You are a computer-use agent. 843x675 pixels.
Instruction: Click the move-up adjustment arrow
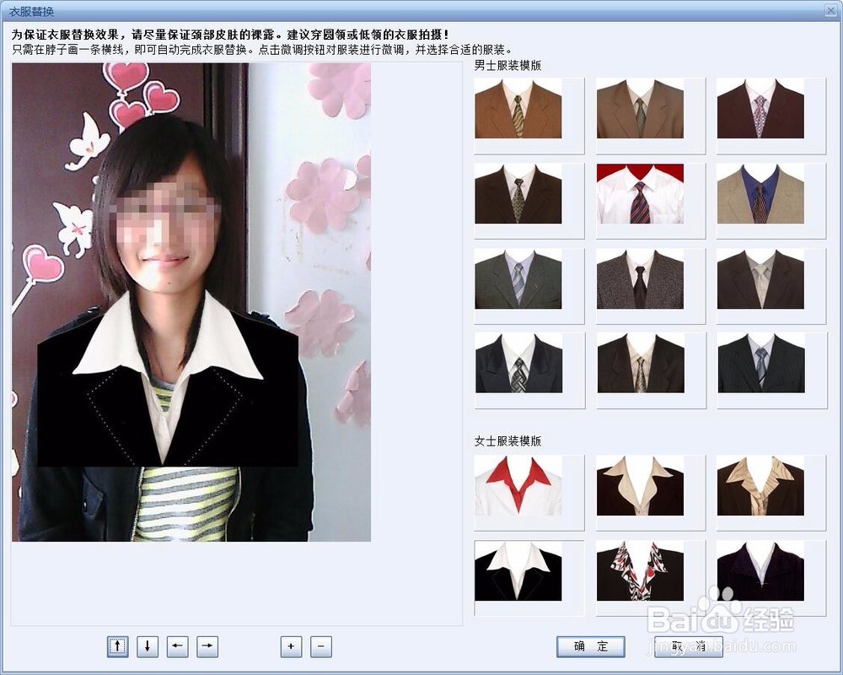(x=117, y=648)
